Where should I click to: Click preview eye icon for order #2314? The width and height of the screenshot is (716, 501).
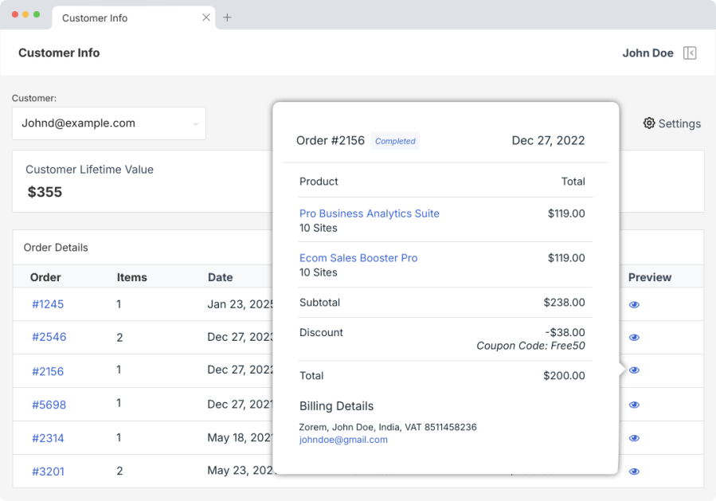[634, 438]
